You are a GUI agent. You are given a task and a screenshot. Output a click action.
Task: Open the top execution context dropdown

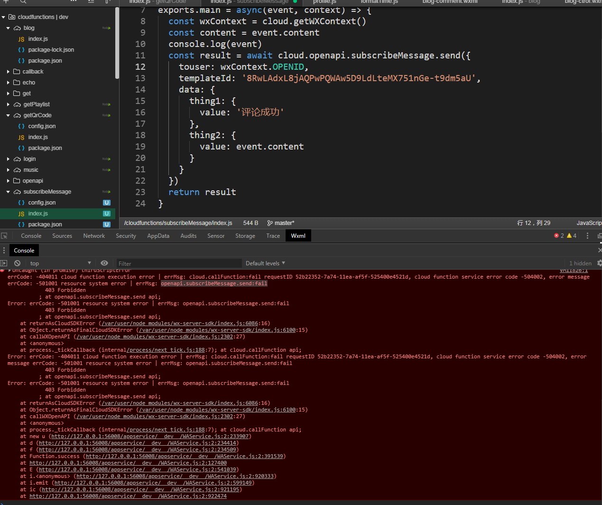point(60,263)
